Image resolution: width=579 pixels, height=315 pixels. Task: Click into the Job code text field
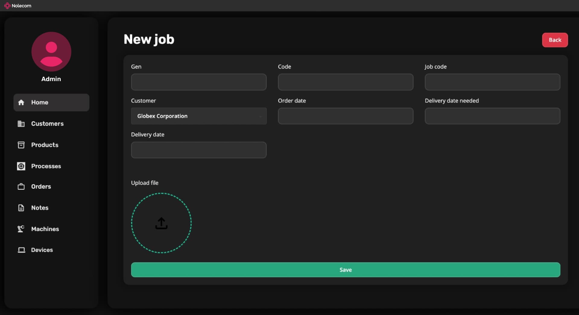(x=492, y=82)
